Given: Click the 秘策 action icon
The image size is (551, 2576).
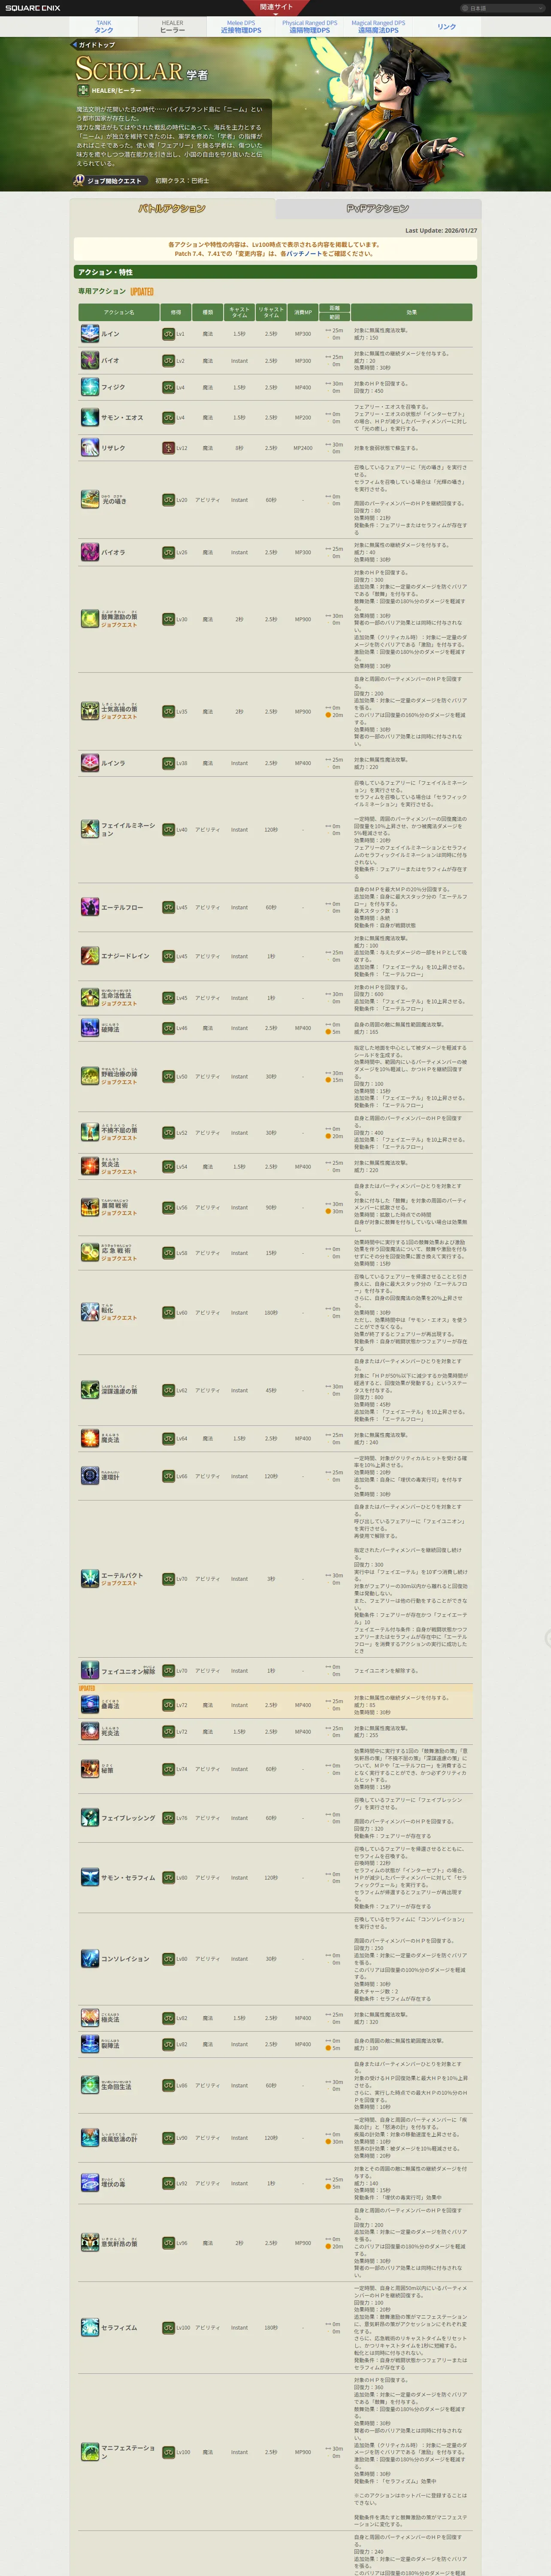Looking at the screenshot, I should coord(90,1769).
